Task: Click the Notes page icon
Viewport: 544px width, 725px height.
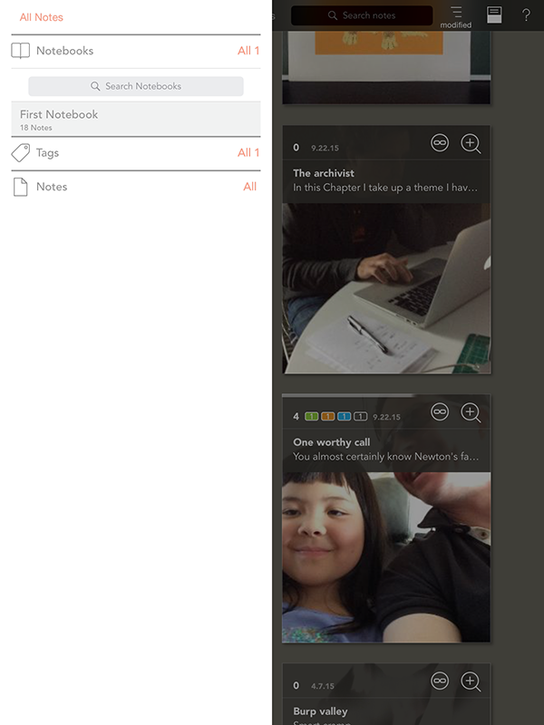Action: click(20, 187)
